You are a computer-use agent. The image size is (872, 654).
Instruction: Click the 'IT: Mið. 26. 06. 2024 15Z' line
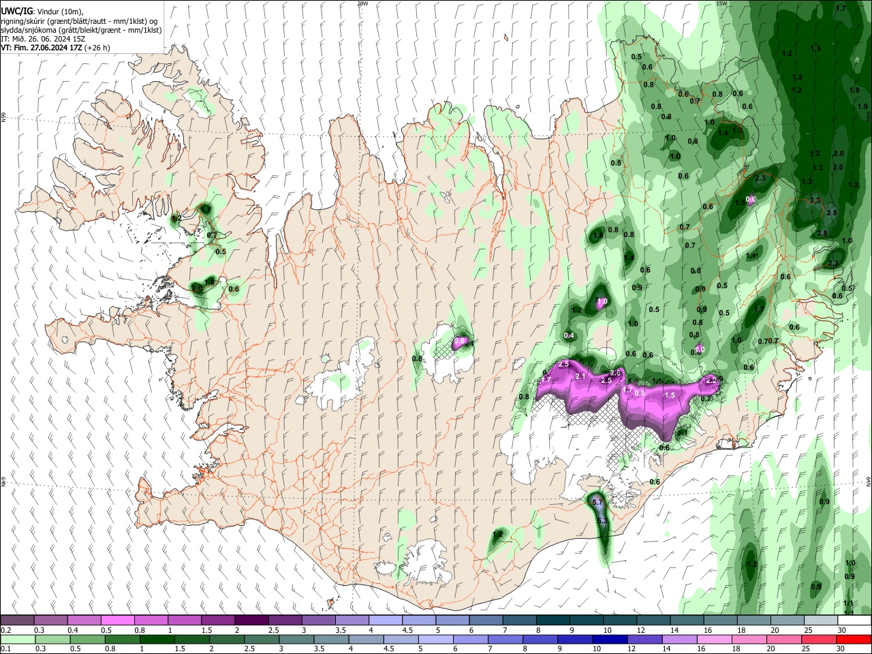(x=43, y=39)
